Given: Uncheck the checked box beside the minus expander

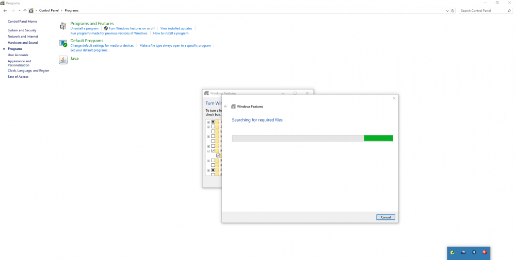Looking at the screenshot, I should (x=213, y=151).
